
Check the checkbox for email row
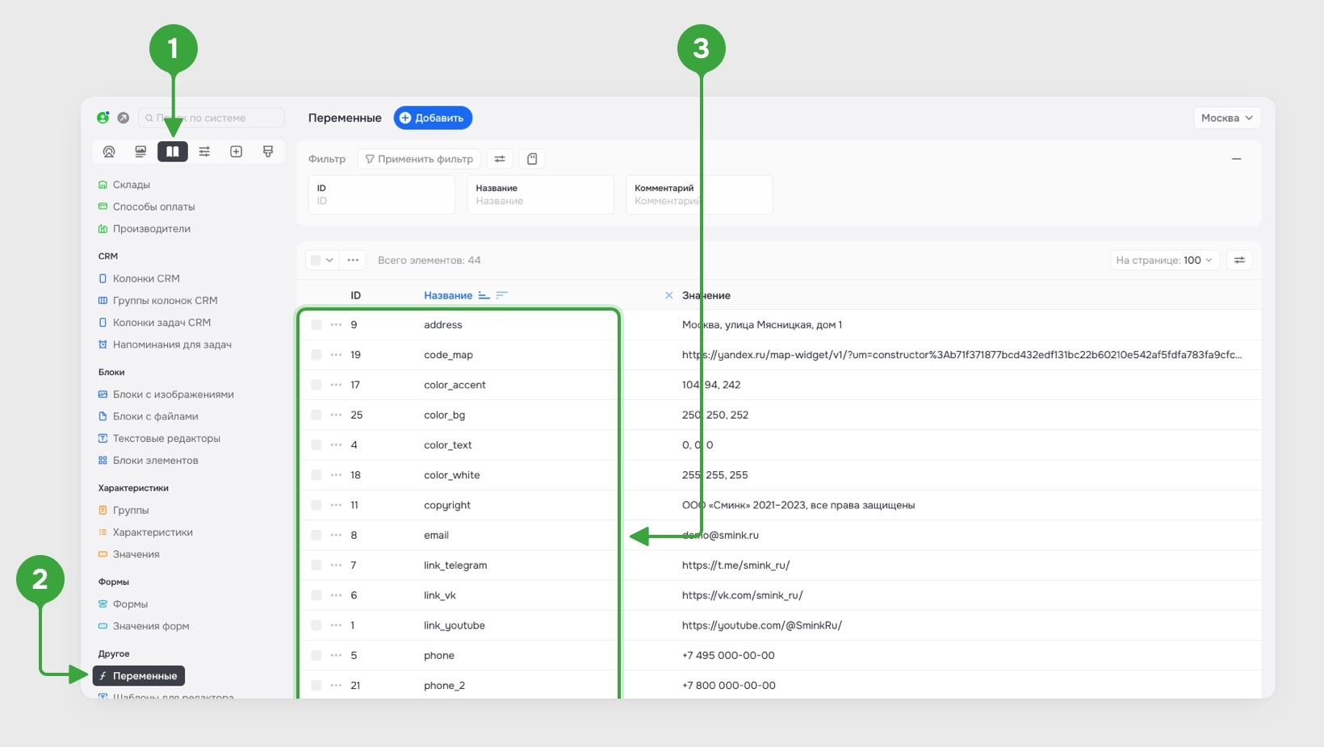click(316, 536)
